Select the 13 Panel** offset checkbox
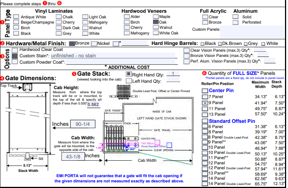This screenshot has height=188, width=288. 205,173
